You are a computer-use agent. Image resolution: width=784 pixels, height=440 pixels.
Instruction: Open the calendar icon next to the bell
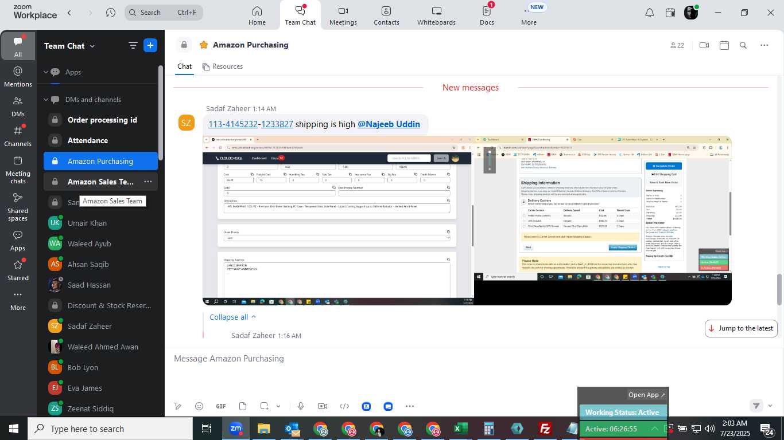[670, 13]
